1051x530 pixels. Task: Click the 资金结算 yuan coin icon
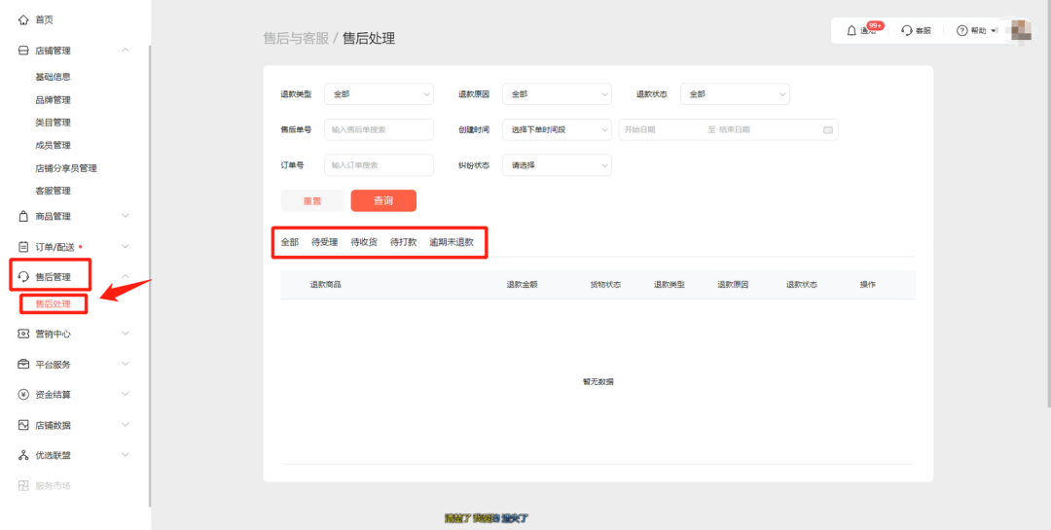point(23,395)
